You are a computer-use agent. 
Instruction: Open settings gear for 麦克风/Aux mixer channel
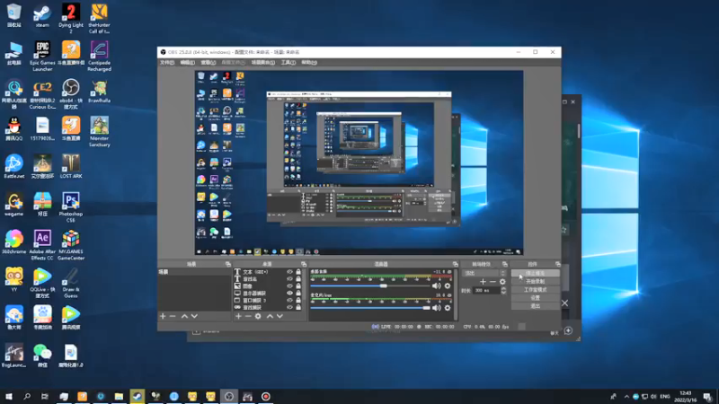448,308
